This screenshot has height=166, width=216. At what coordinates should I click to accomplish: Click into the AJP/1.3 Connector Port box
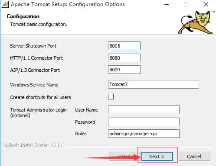click(x=124, y=70)
